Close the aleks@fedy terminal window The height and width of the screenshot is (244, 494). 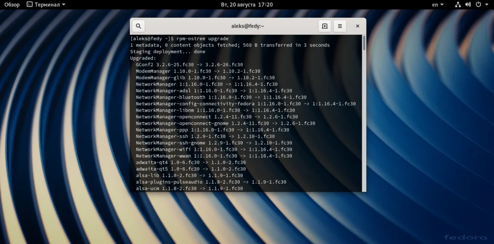pos(357,26)
